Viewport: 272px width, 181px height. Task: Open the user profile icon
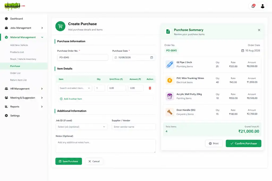click(262, 6)
